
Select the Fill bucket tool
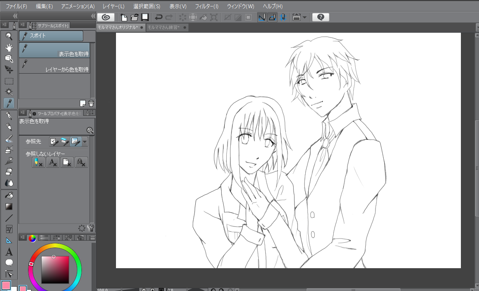coord(9,195)
